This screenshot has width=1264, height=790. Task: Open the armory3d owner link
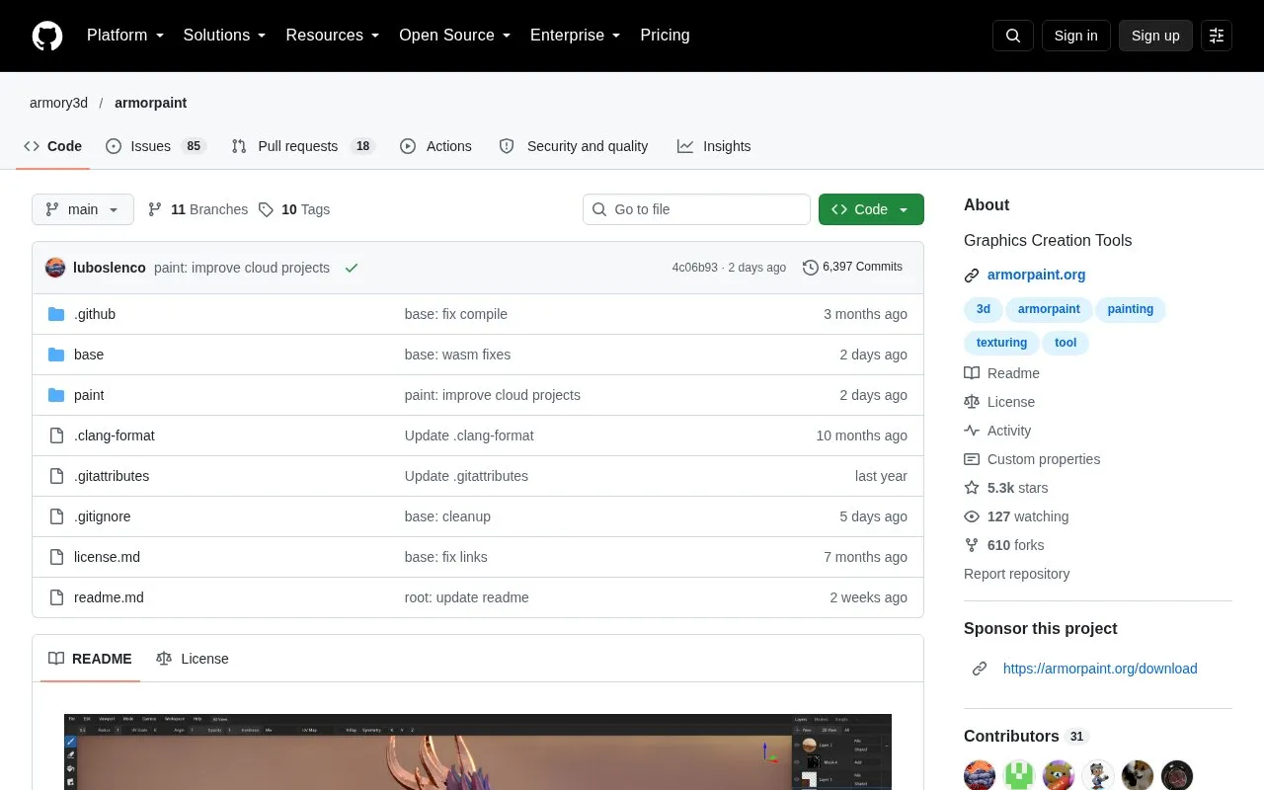(x=58, y=103)
